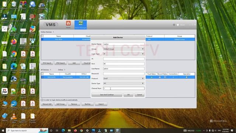236x133 pixels.
Task: Open Chrome from the taskbar
Action: pyautogui.click(x=81, y=130)
